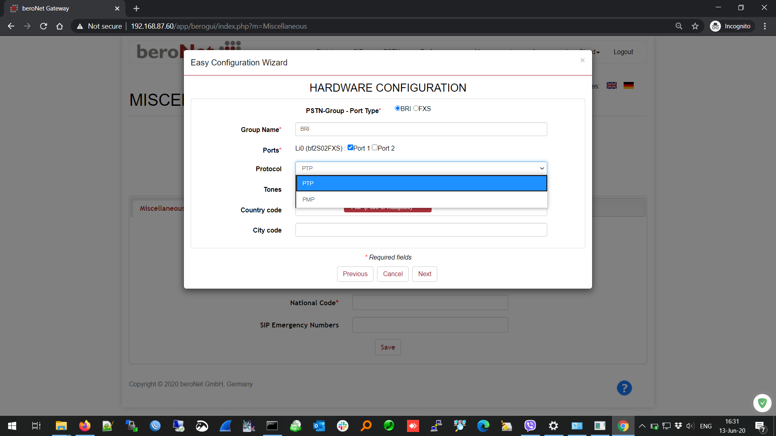Click the browser reload icon

[44, 26]
